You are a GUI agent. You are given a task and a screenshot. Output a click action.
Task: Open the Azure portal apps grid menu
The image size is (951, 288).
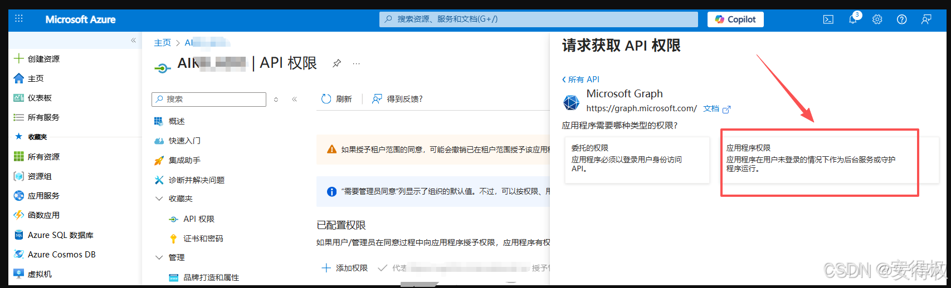(x=19, y=19)
